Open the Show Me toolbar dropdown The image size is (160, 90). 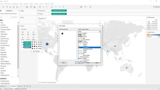tap(156, 7)
